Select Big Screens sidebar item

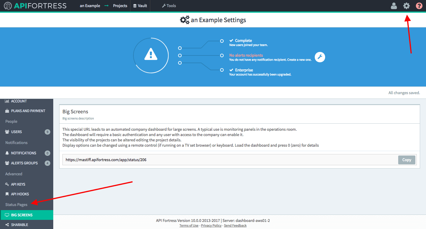27,215
